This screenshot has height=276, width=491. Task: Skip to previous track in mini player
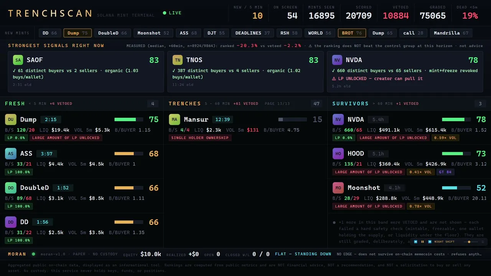tap(415, 242)
